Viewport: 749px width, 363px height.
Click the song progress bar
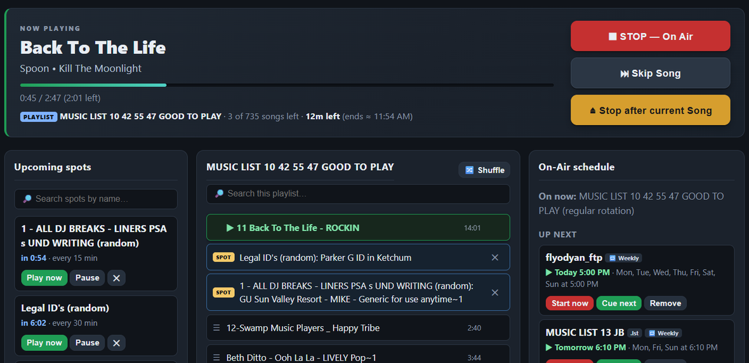pos(287,85)
